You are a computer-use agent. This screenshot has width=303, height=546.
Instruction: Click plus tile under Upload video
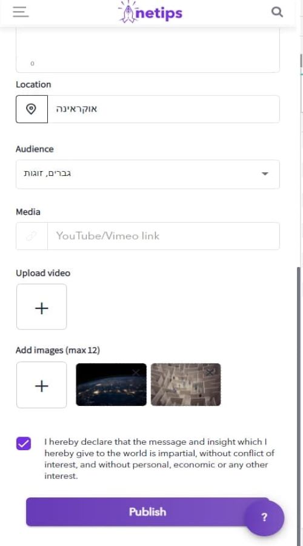coord(41,307)
